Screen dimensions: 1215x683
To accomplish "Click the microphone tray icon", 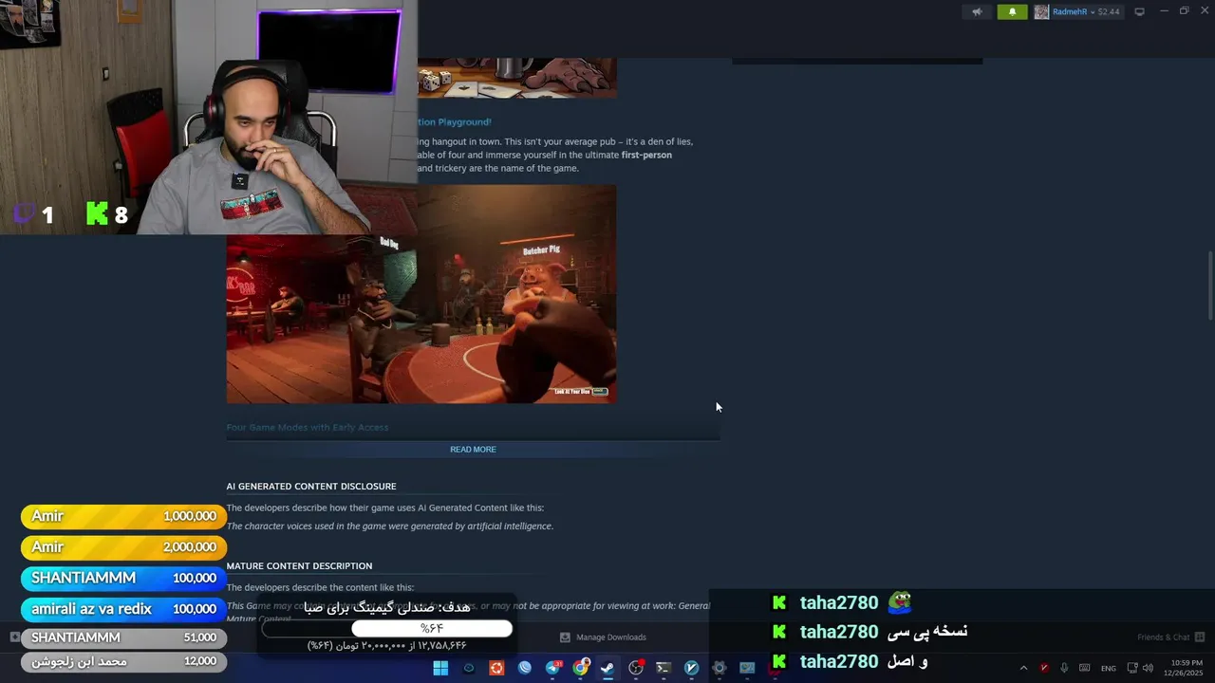I will [1064, 668].
